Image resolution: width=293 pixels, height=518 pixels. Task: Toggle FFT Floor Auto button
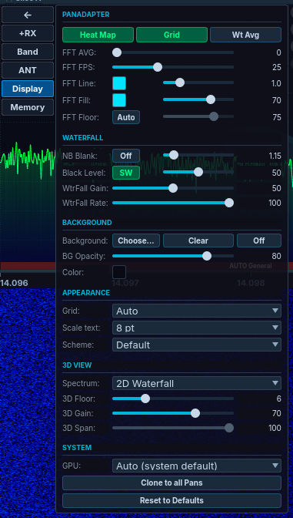point(126,117)
